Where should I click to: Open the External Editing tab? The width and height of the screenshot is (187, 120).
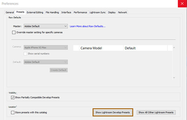35,12
